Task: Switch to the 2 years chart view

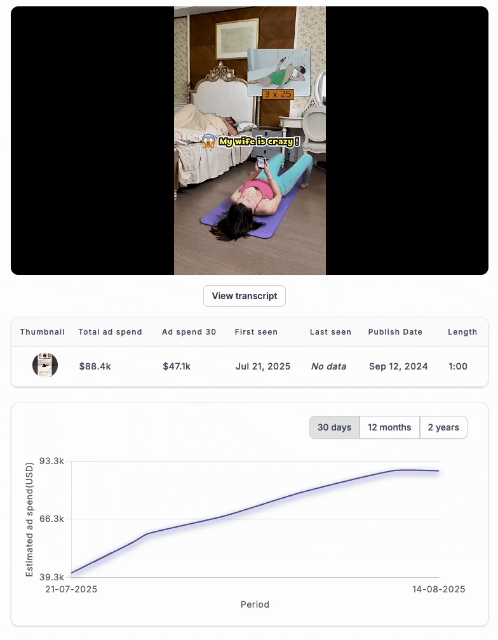Action: [443, 427]
